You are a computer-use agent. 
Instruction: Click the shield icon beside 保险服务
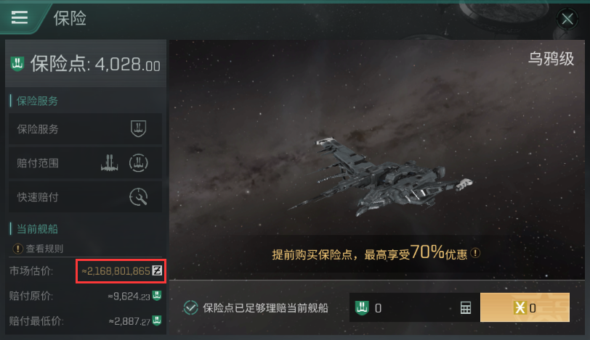click(x=138, y=129)
